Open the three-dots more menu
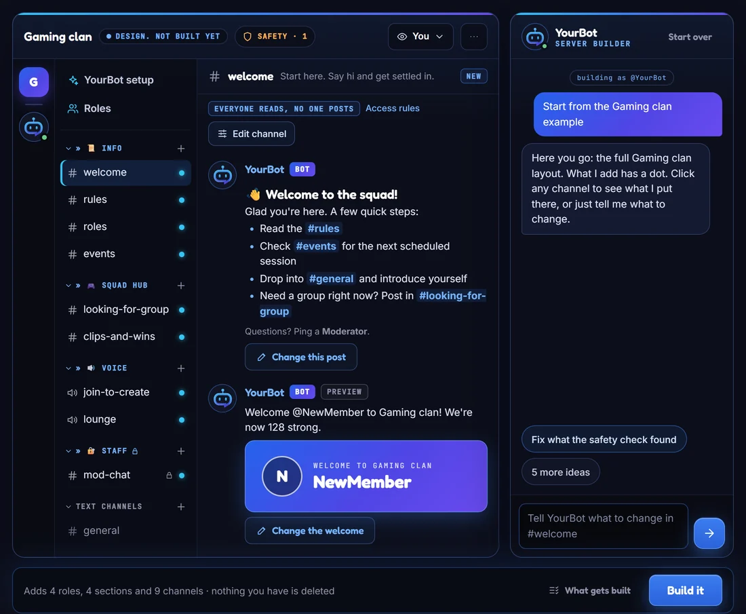 (474, 37)
